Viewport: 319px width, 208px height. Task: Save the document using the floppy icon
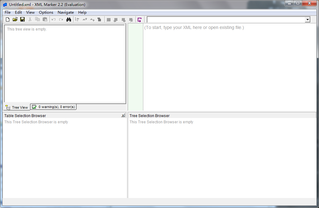coord(22,20)
